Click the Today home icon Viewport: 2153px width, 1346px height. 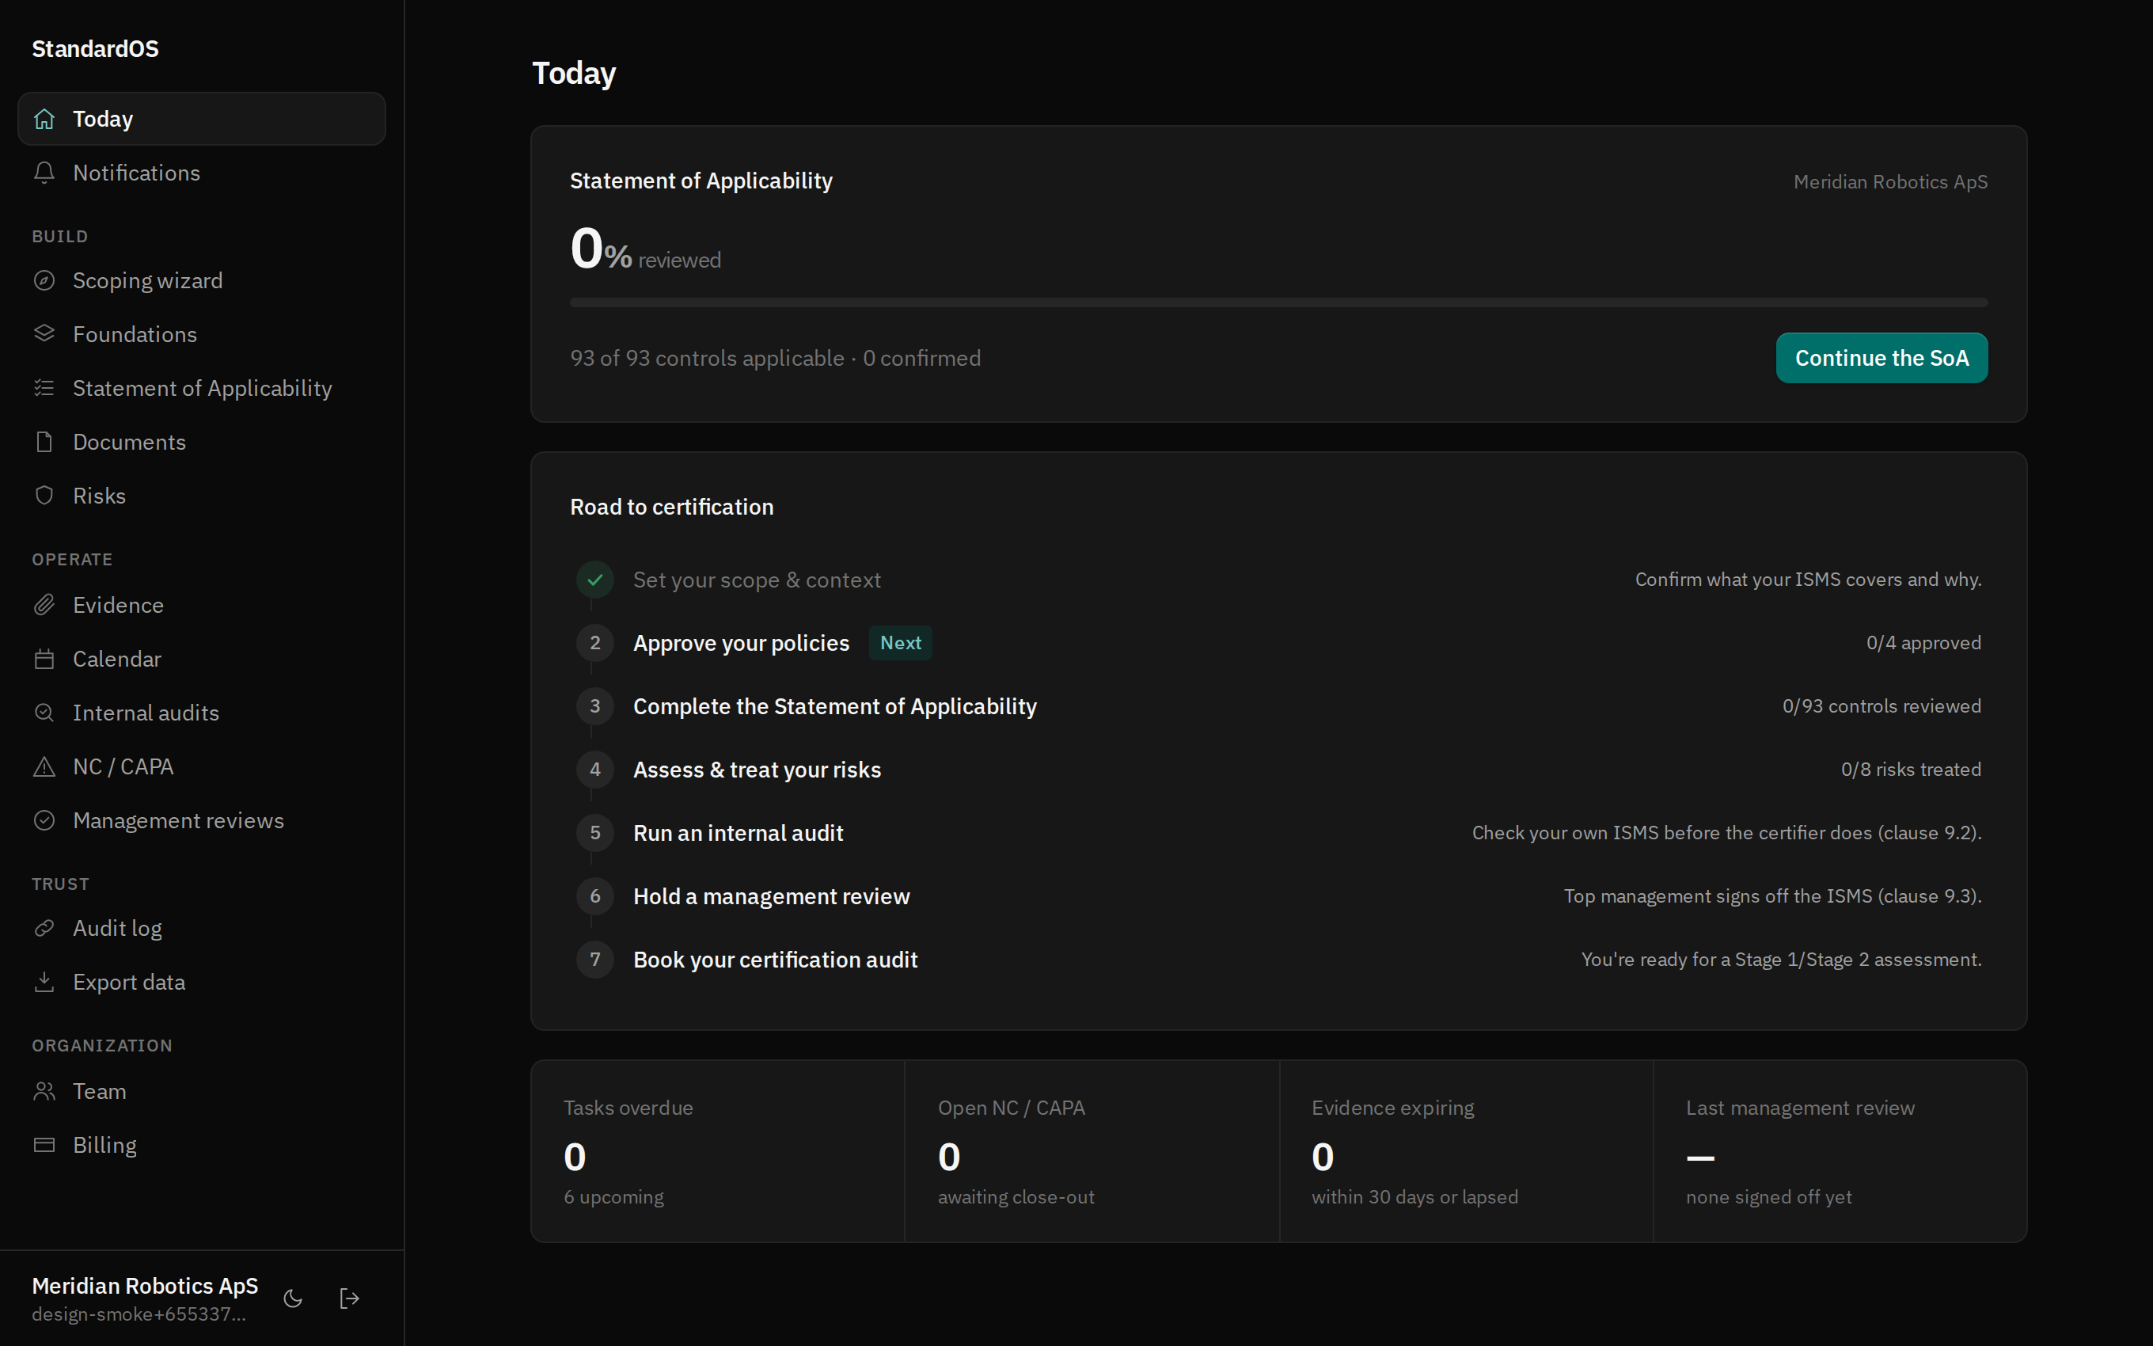(44, 119)
